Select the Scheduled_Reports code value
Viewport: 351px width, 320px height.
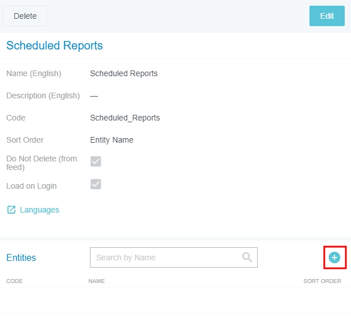(125, 118)
